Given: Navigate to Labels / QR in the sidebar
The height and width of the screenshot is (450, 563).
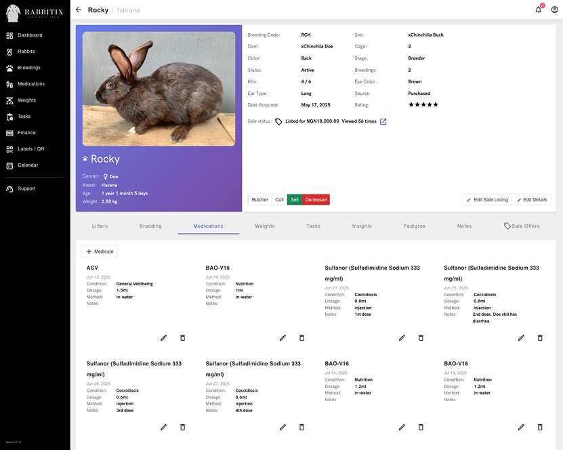Looking at the screenshot, I should [31, 148].
